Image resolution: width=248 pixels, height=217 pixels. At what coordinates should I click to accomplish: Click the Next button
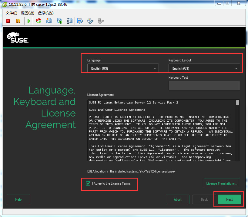(x=229, y=199)
